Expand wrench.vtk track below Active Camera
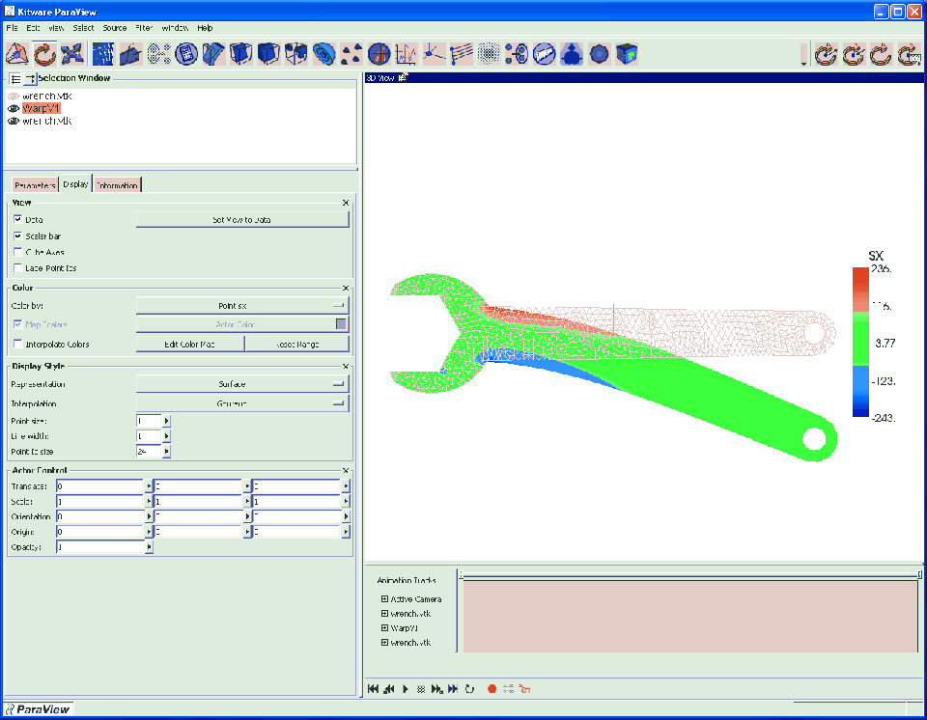 point(384,614)
